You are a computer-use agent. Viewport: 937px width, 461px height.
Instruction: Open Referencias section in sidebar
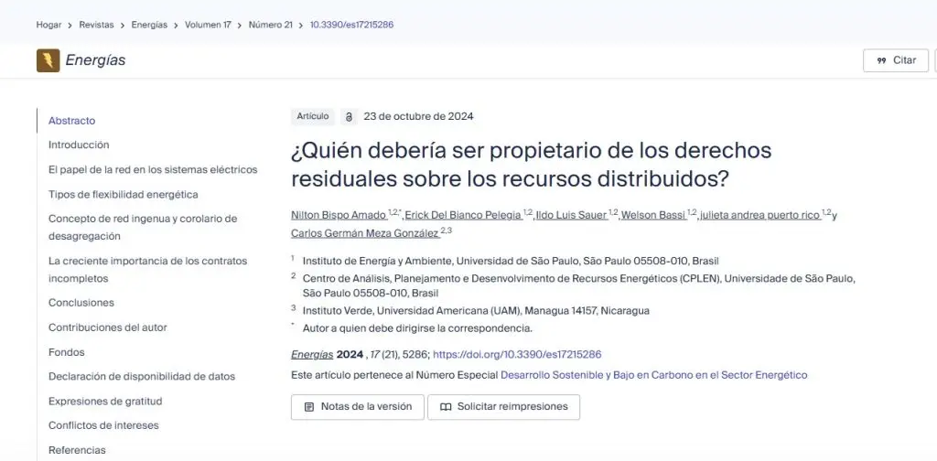tap(77, 450)
